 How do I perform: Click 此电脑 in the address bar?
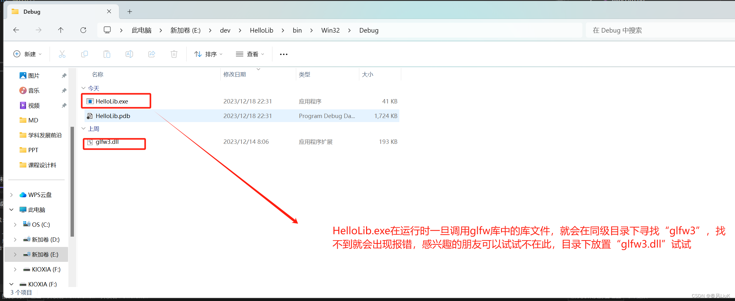[x=141, y=30]
